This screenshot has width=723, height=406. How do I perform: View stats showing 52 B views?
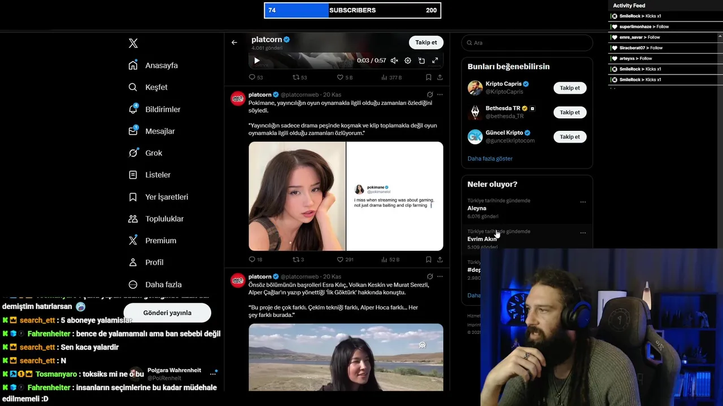tap(391, 259)
